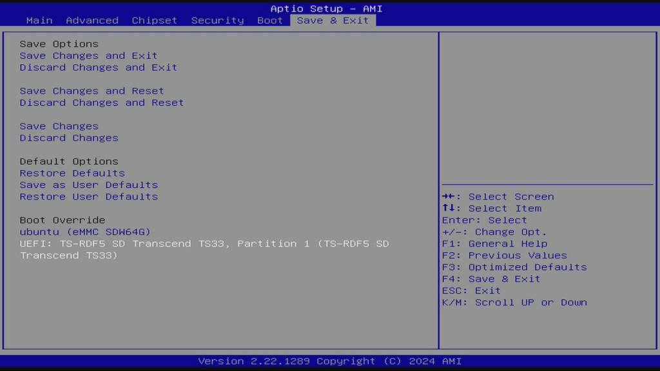Select Restore User Defaults
Viewport: 660px width, 371px height.
(88, 196)
